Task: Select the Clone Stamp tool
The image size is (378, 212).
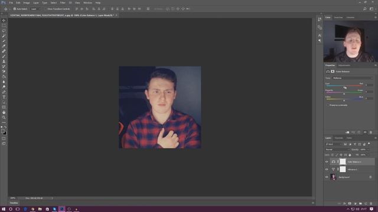Action: [4, 61]
